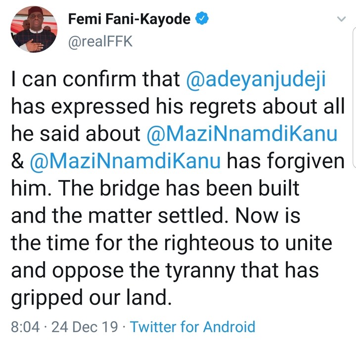
Task: Open Femi Fani-Kayode's profile picture
Action: 34,30
